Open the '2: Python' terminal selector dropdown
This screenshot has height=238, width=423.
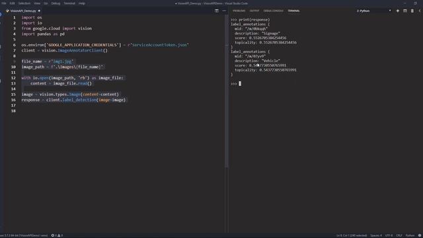tap(373, 11)
